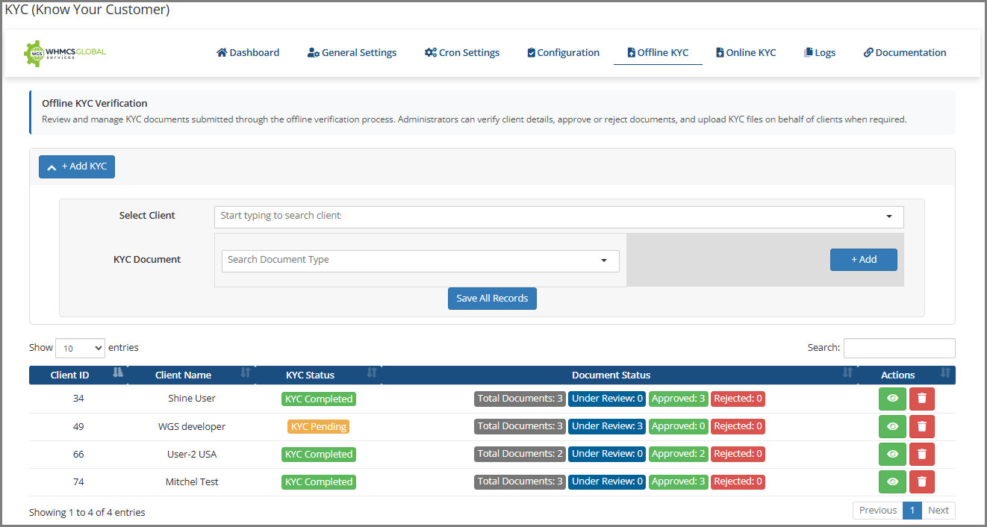Sort by KYC Status column arrows

[x=372, y=374]
